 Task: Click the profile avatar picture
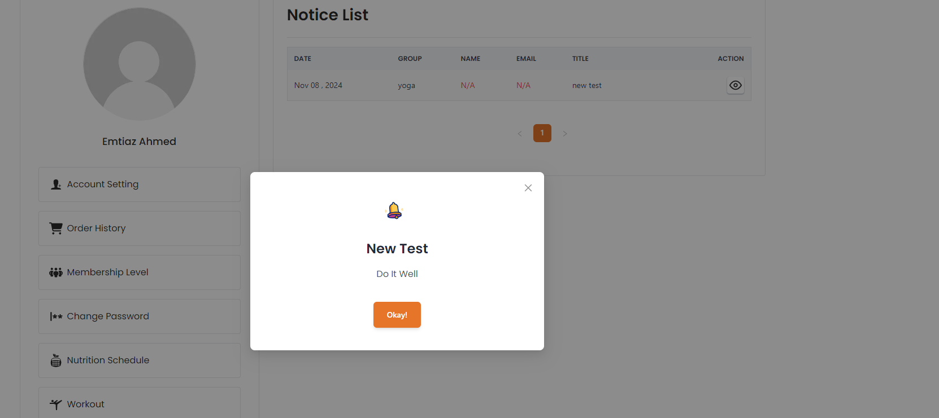coord(140,64)
